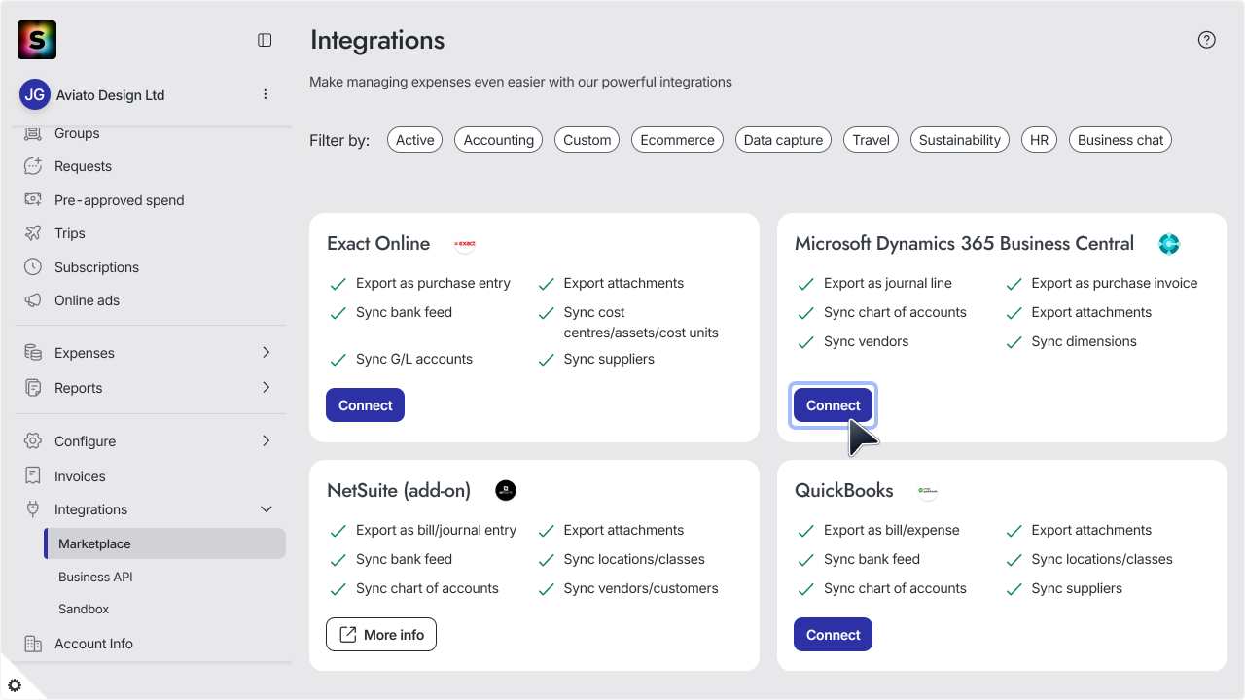Connect Microsoft Dynamics 365 Business Central
Screen dimensions: 1245x700
pyautogui.click(x=833, y=405)
